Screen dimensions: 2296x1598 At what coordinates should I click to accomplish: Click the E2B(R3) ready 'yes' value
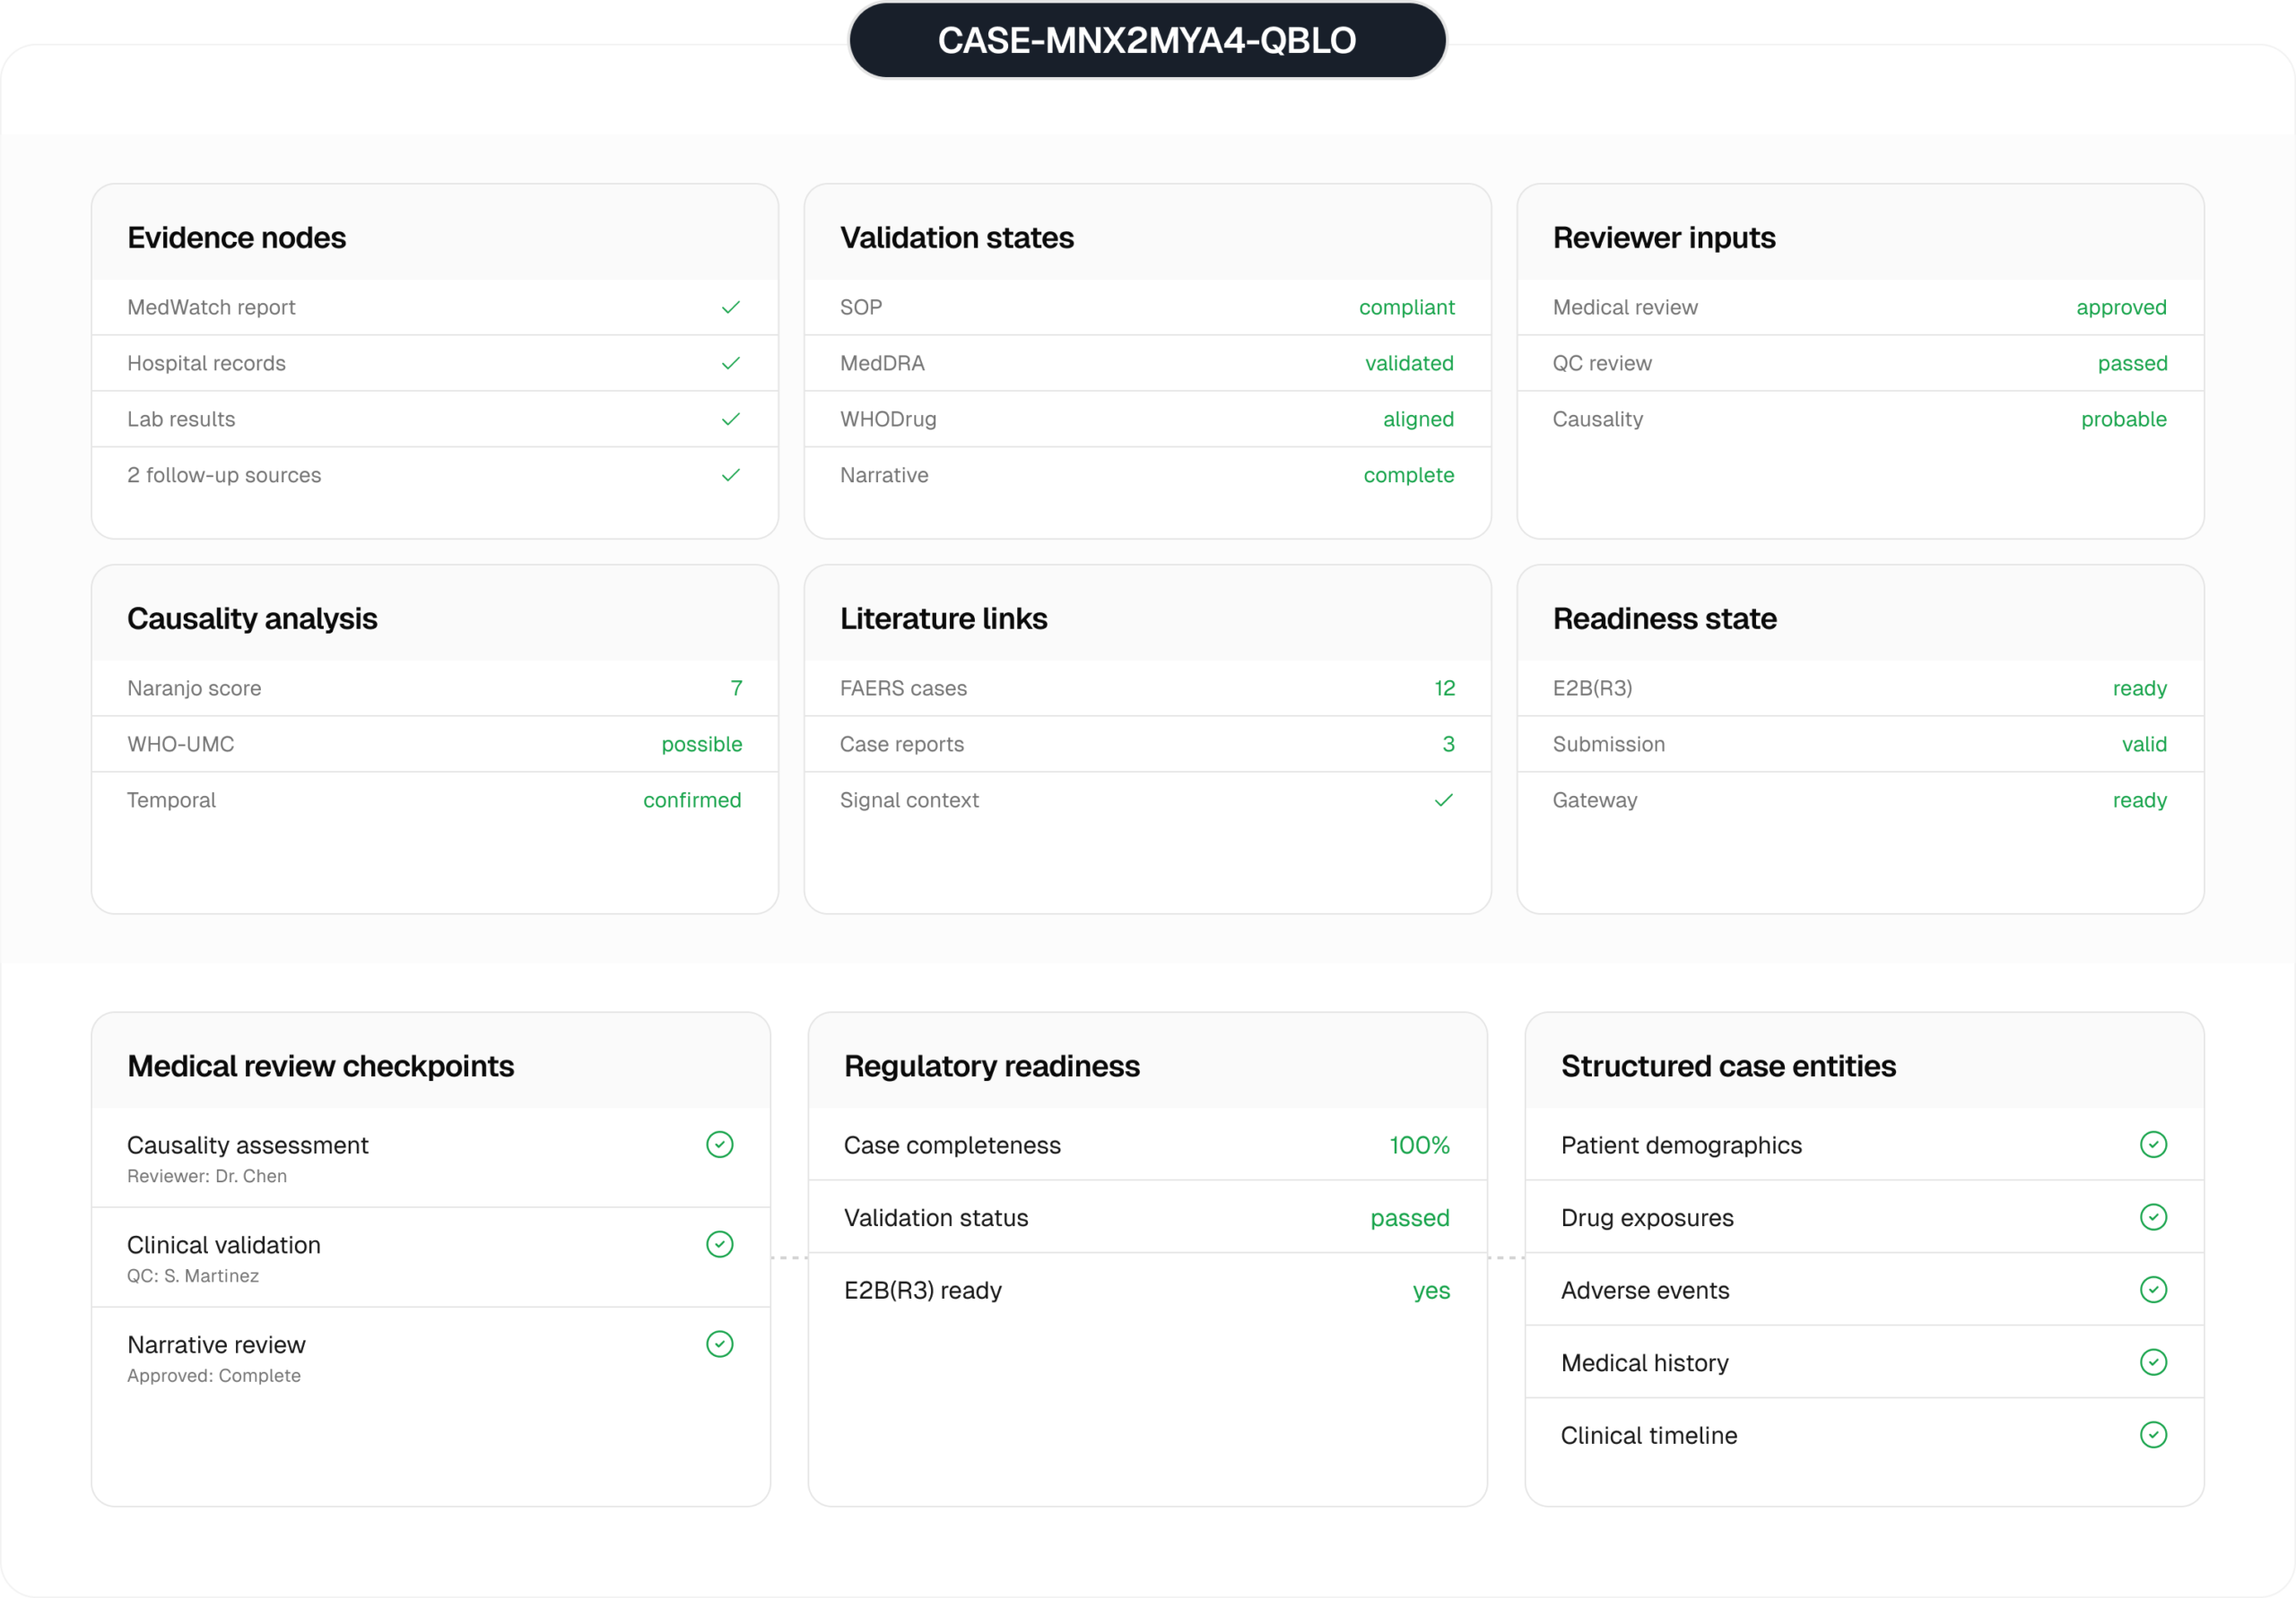(x=1431, y=1291)
